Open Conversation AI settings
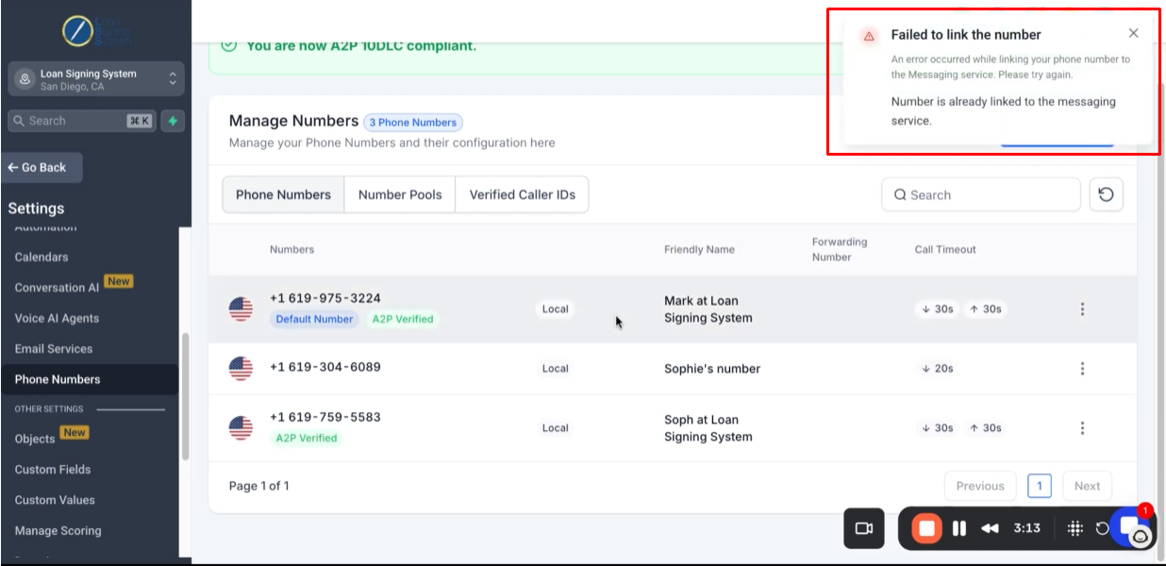This screenshot has height=566, width=1166. pos(57,287)
